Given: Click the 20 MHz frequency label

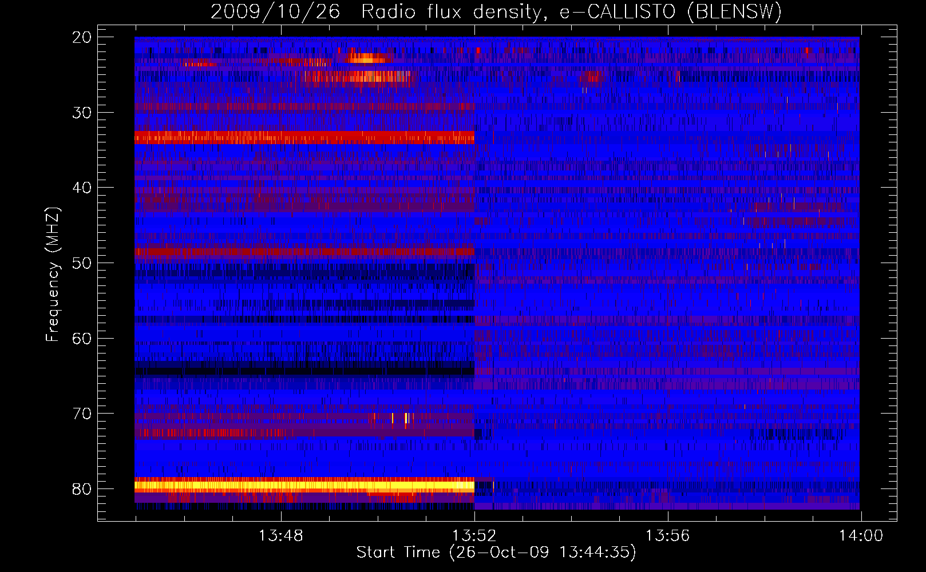Looking at the screenshot, I should pyautogui.click(x=82, y=37).
